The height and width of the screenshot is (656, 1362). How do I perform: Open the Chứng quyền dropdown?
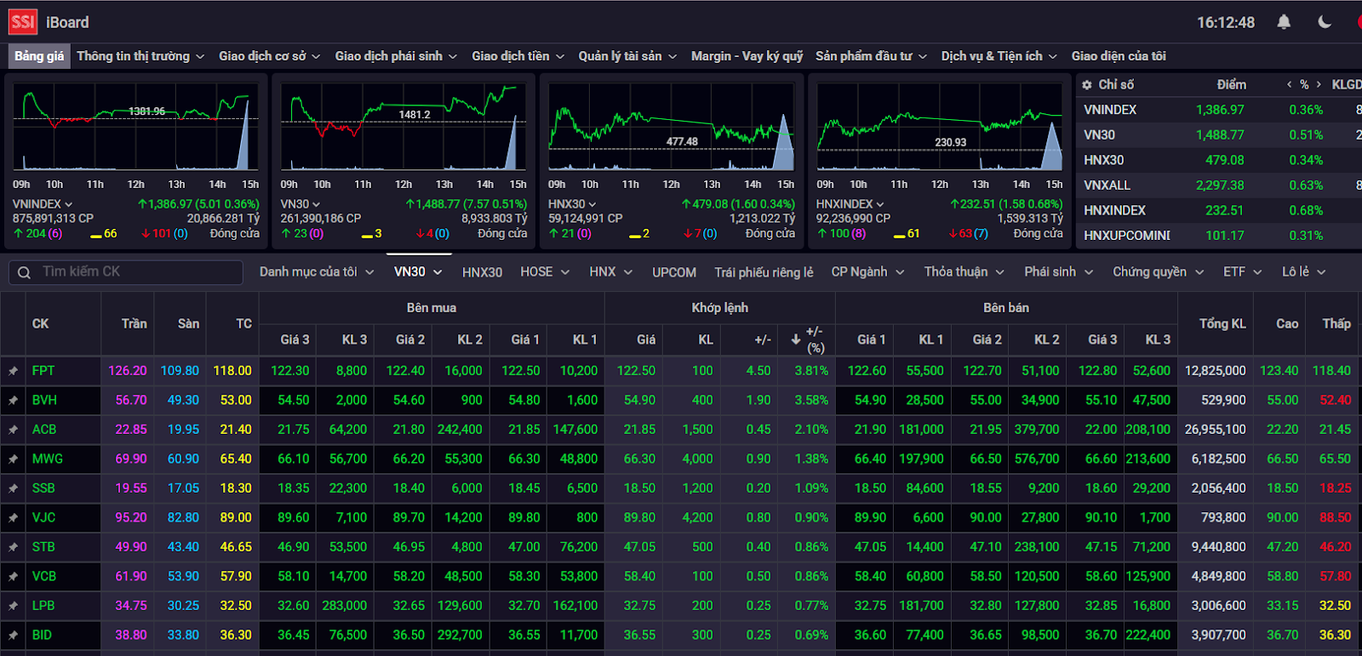1159,271
